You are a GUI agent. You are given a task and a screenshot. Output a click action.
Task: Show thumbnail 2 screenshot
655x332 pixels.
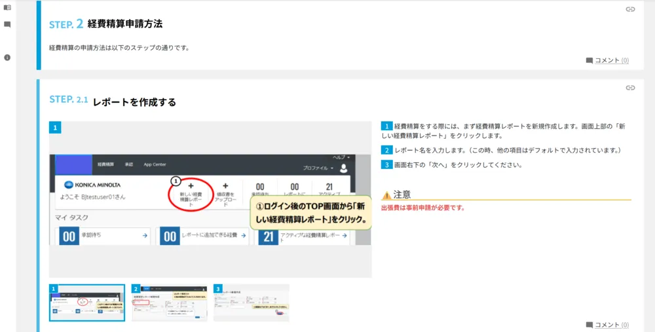[169, 303]
